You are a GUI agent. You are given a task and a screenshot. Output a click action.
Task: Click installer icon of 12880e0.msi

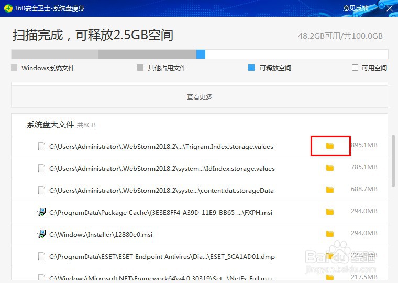(41, 234)
